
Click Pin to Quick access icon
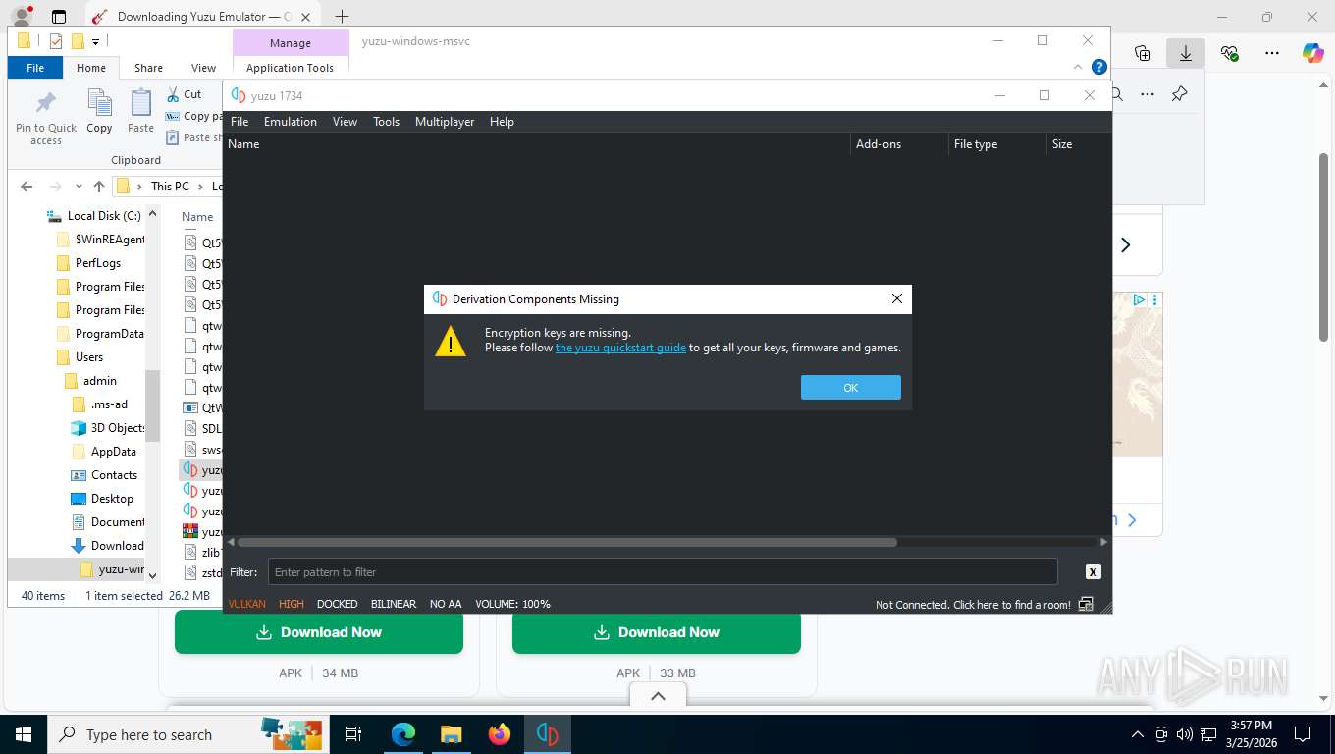tap(46, 118)
